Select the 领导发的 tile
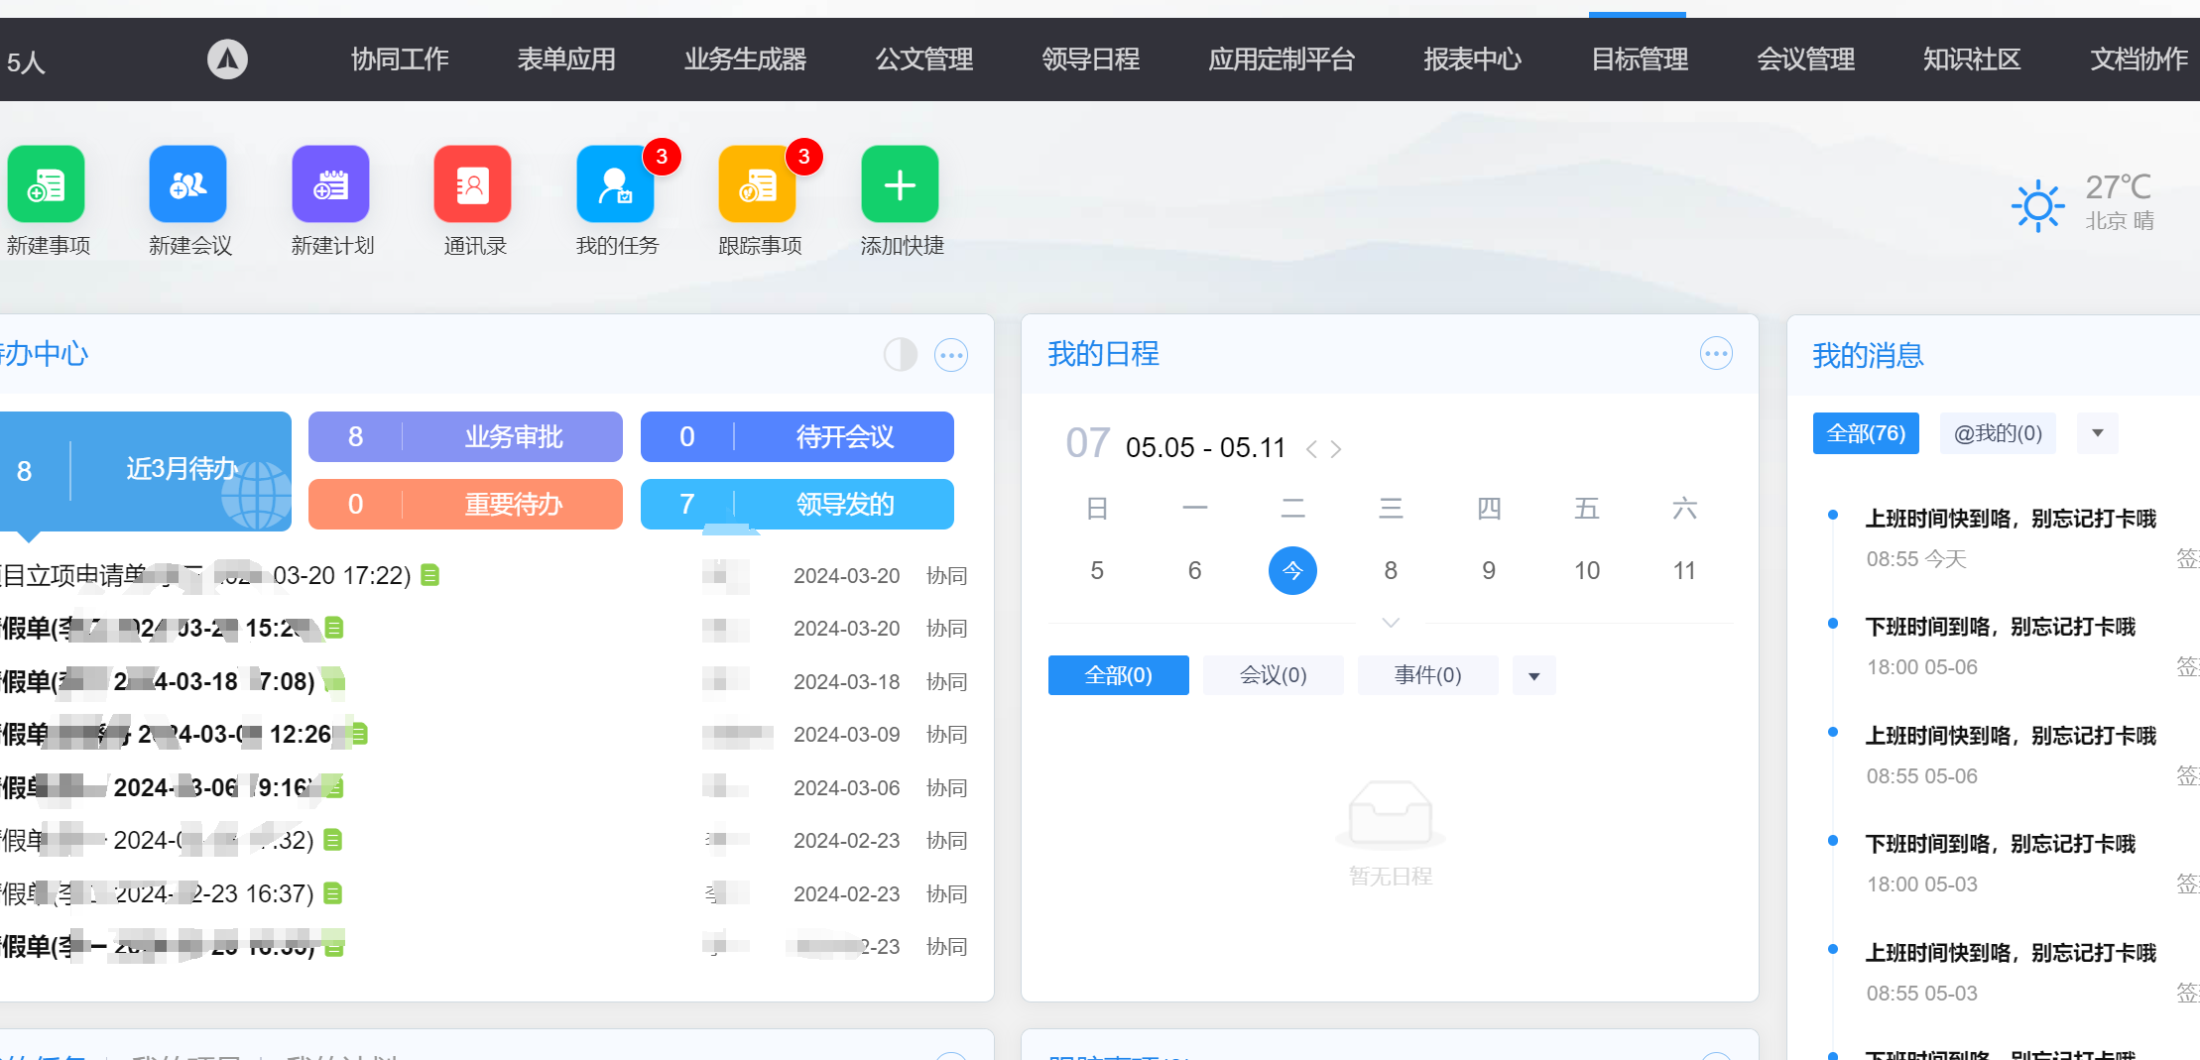 (797, 505)
